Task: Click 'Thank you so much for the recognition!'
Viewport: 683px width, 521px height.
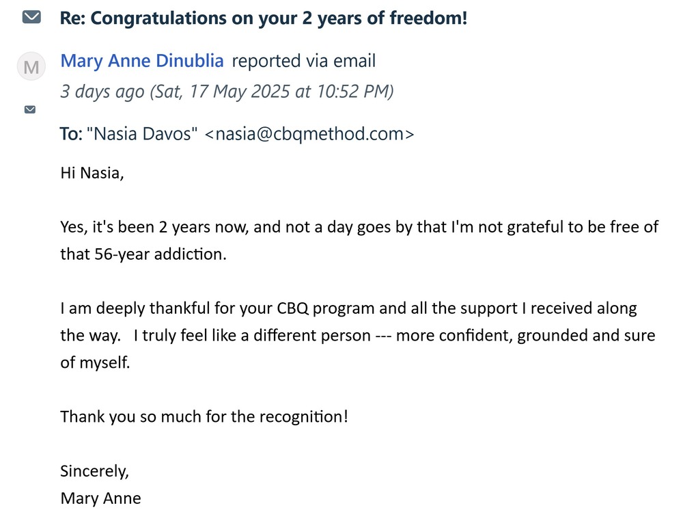Action: (x=204, y=416)
